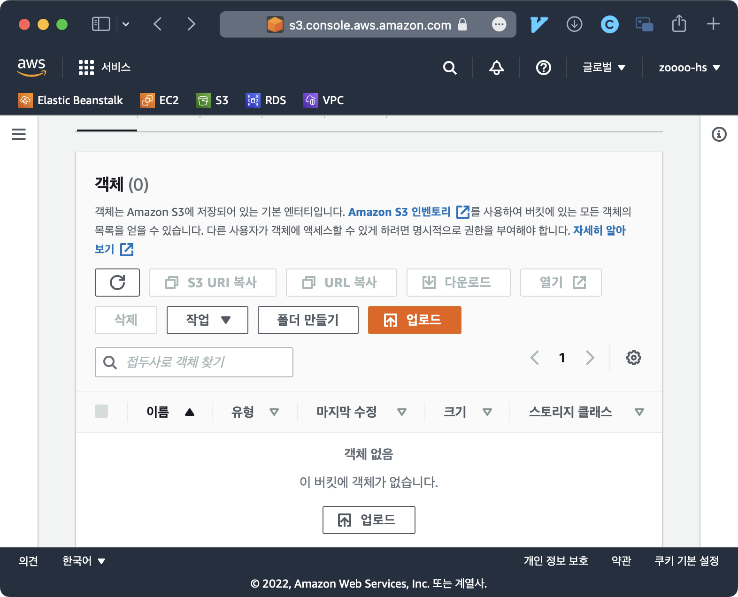Screen dimensions: 738x597
Task: Click the 다운로드 button
Action: pos(459,283)
